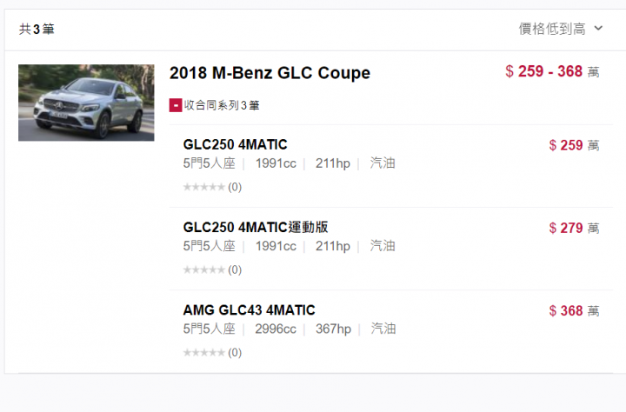Click the (0) review count for AMG GLC43
The image size is (626, 412).
click(235, 353)
